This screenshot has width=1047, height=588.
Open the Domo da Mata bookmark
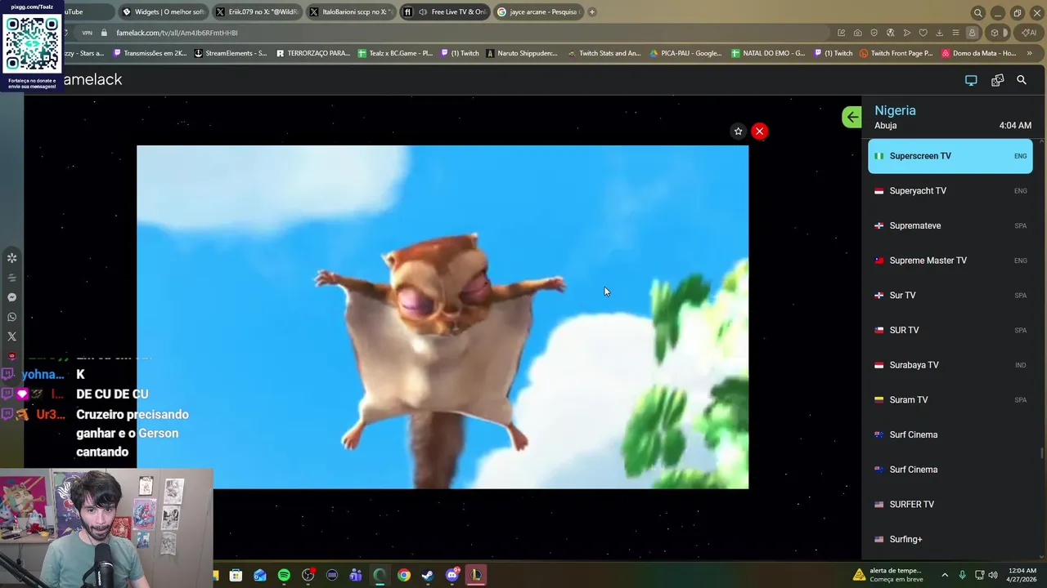(x=979, y=53)
